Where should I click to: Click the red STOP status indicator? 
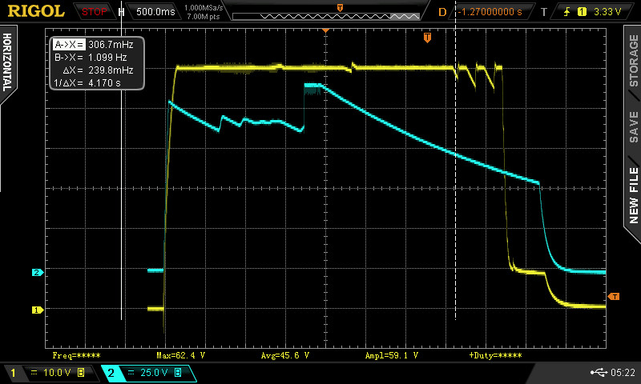[94, 12]
